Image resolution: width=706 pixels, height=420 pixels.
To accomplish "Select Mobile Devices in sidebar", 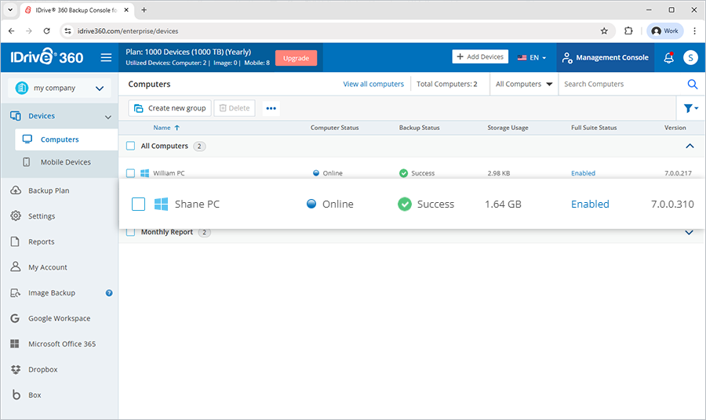I will [65, 162].
